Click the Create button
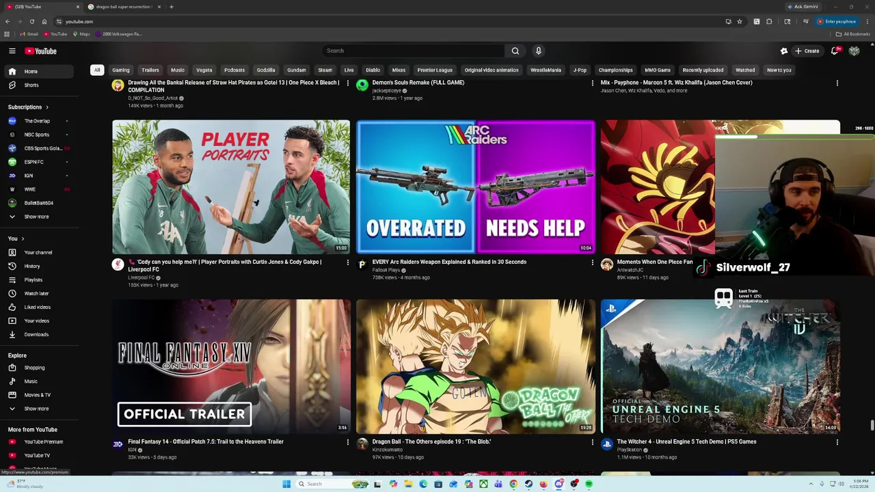This screenshot has height=492, width=875. coord(807,51)
